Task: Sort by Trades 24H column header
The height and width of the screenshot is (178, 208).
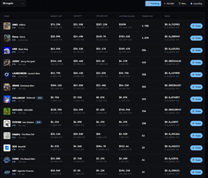Action: click(x=147, y=16)
